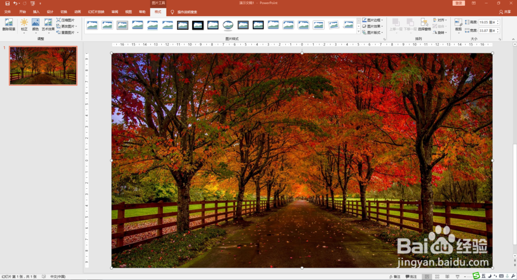Open the customize quick access toolbar arrow
This screenshot has height=280, width=517.
pyautogui.click(x=40, y=3)
